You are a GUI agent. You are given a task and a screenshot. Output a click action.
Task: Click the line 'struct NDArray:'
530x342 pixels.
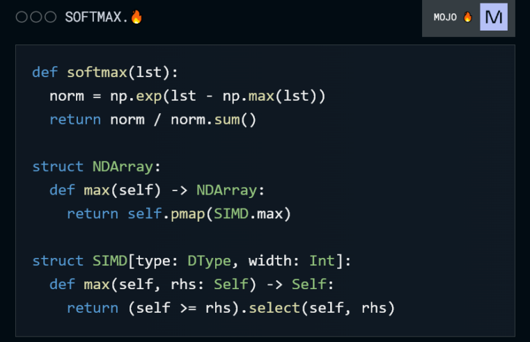96,167
